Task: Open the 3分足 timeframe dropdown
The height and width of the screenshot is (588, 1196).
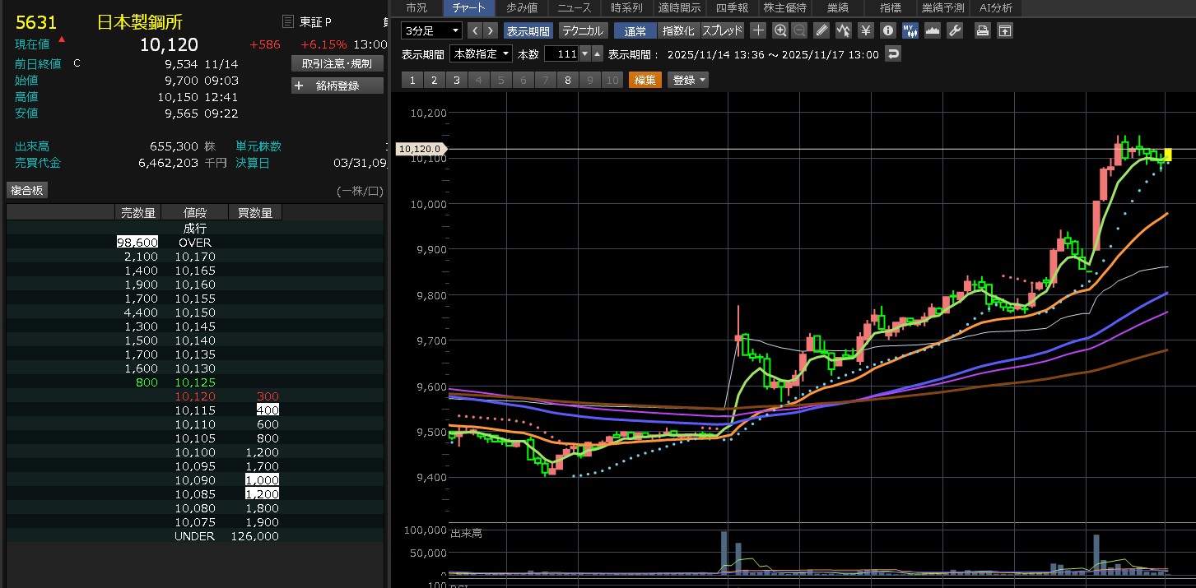Action: pyautogui.click(x=432, y=30)
